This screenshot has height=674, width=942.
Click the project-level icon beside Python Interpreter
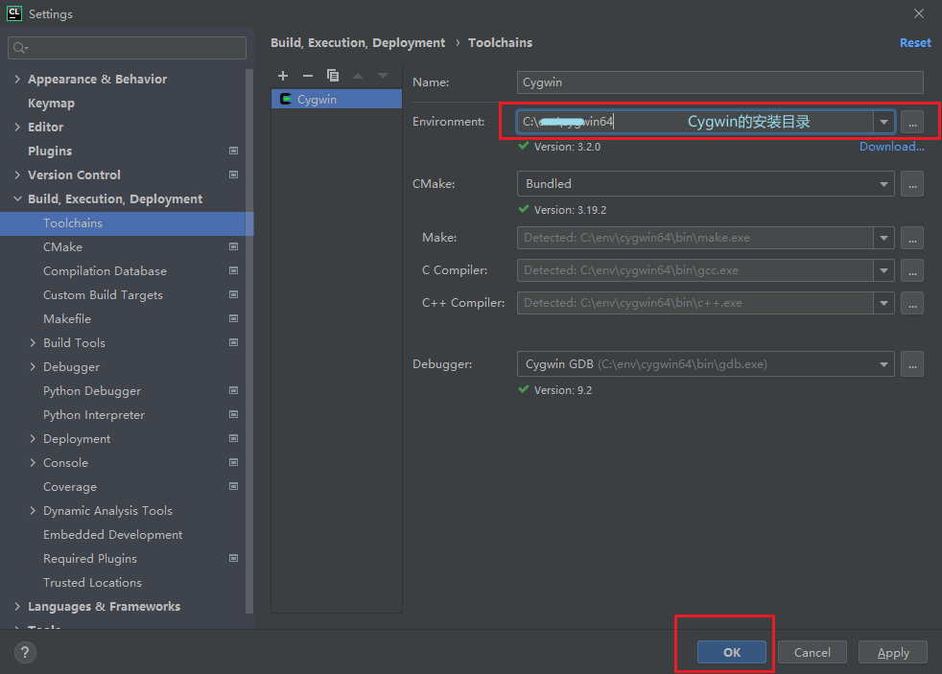click(234, 415)
